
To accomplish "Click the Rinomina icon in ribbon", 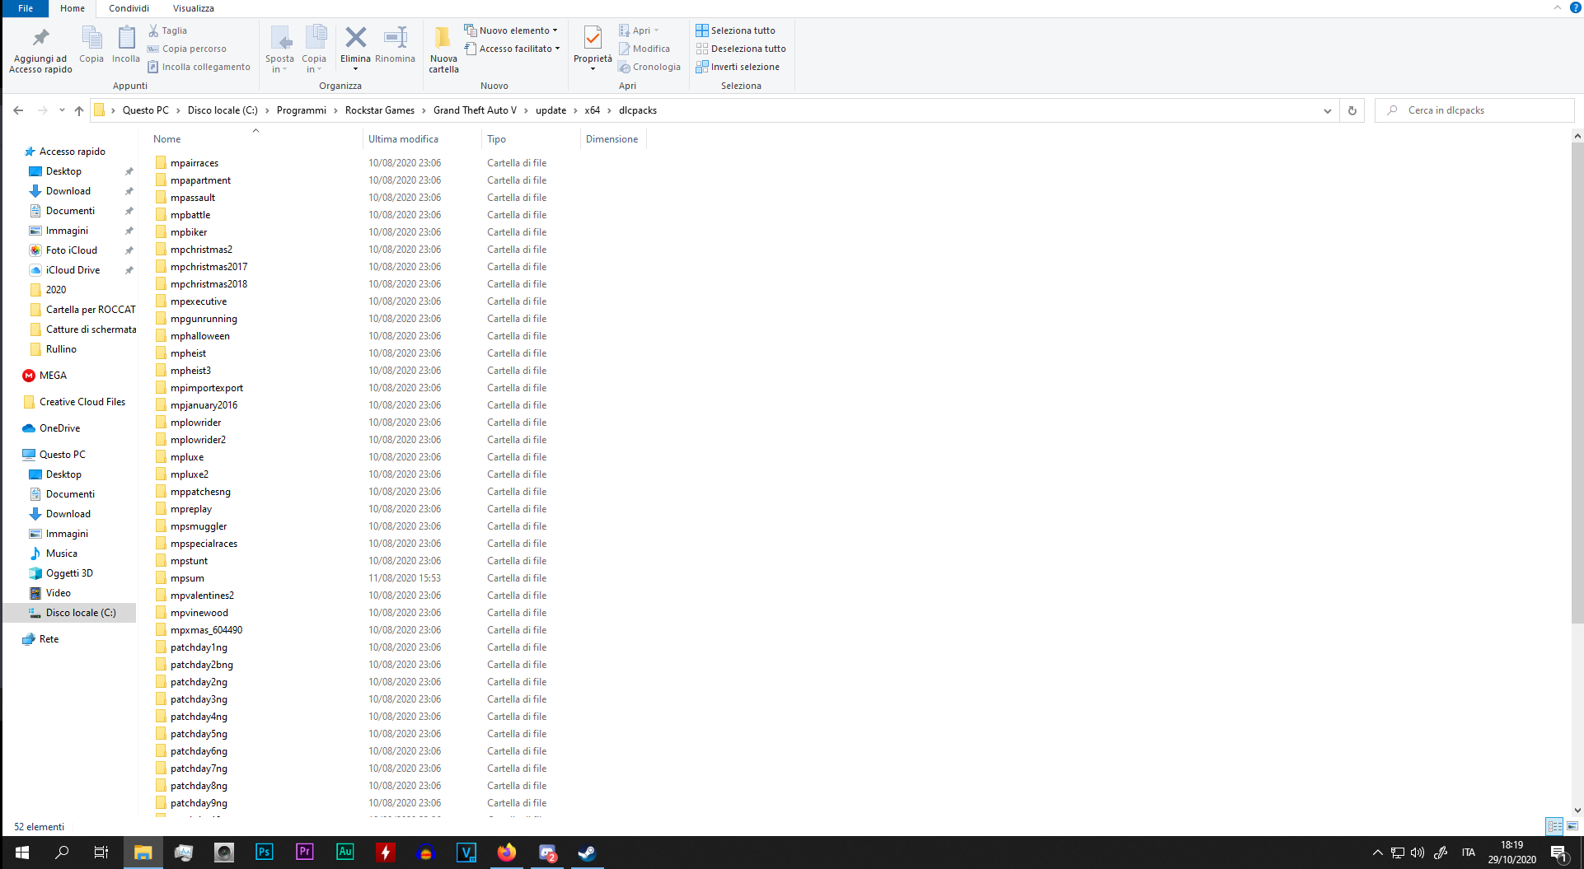I will click(395, 39).
